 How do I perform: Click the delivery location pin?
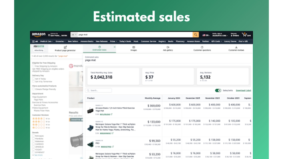49,35
